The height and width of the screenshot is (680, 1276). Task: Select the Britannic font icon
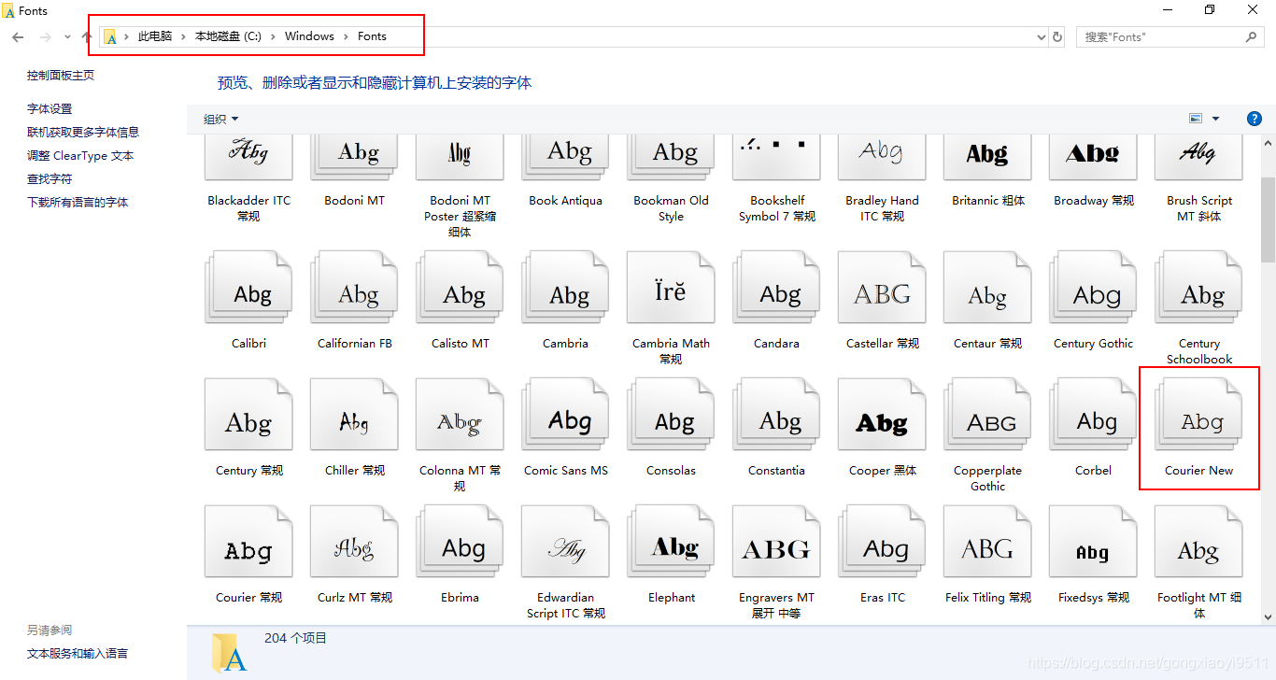pos(987,157)
